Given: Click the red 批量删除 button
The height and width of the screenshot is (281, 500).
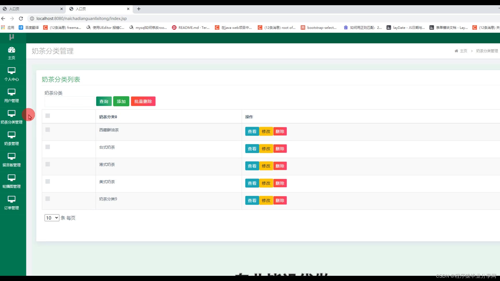Looking at the screenshot, I should coord(143,101).
